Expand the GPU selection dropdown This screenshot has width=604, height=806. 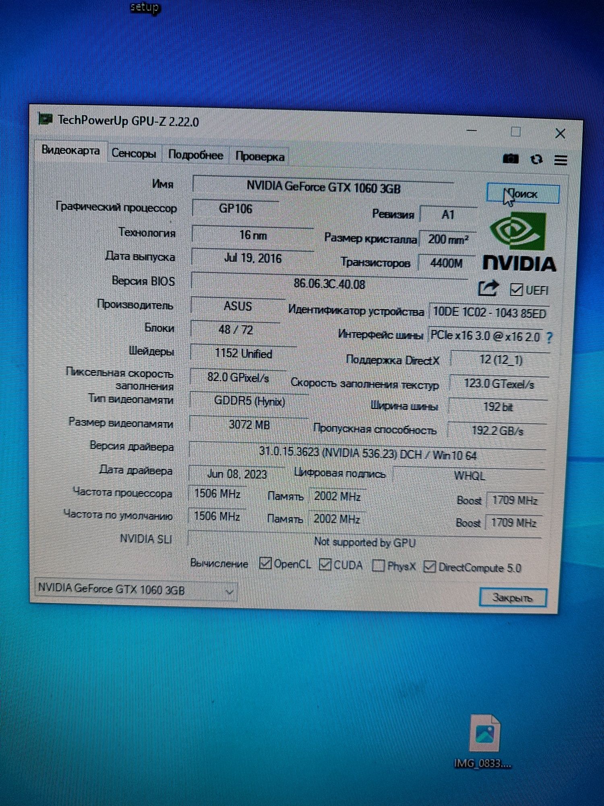(136, 589)
